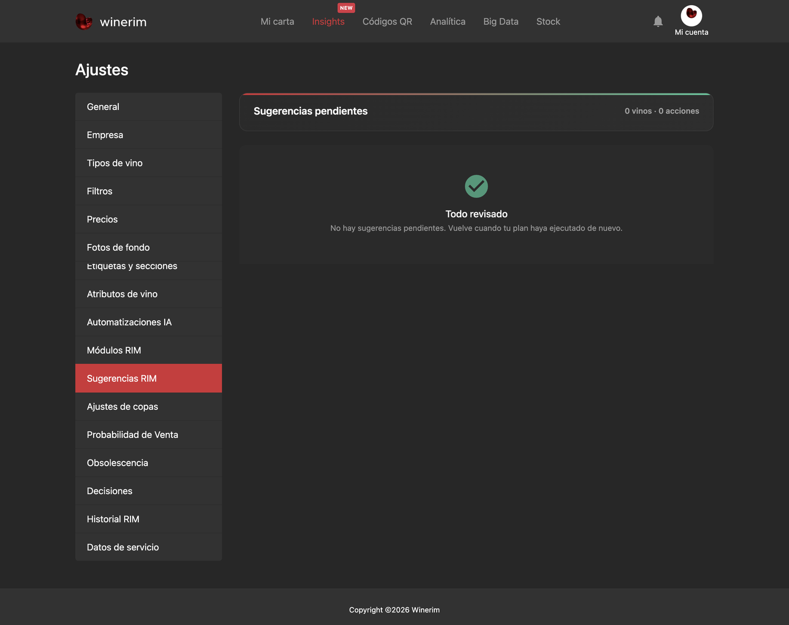
Task: Open Probabilidad de Venta settings
Action: click(148, 435)
